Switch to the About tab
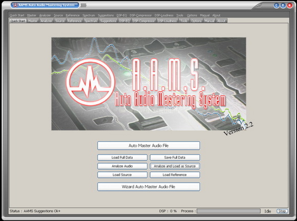The image size is (297, 221). [x=221, y=21]
